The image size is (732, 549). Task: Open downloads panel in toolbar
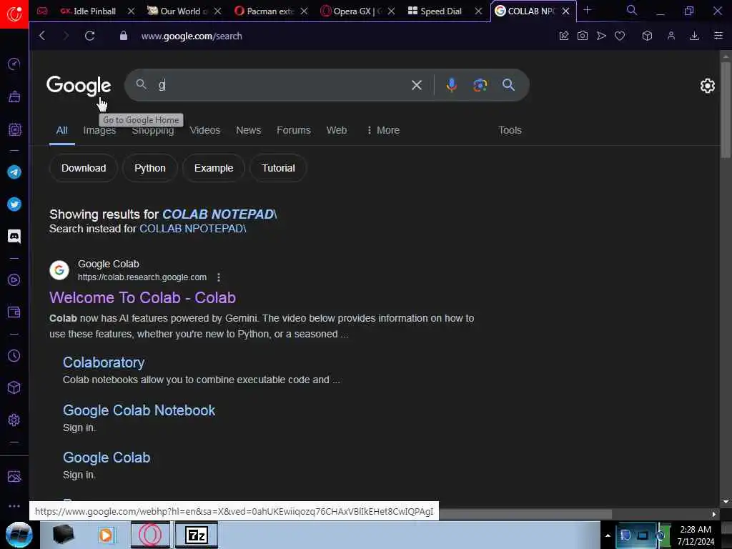(694, 36)
